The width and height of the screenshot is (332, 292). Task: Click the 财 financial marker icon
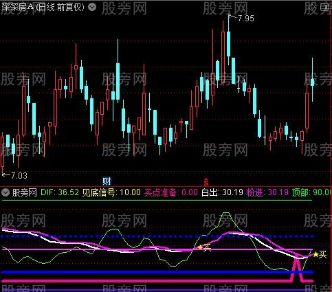107,181
